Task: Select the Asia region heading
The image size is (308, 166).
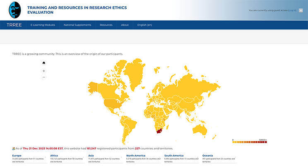Action: [91, 155]
